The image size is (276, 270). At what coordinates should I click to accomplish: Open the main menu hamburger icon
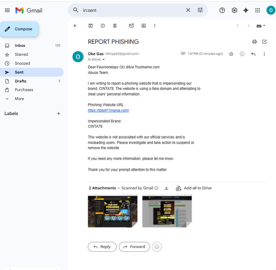point(7,10)
